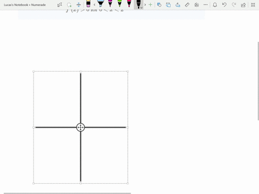
Task: Redo the last undone action
Action: [234, 5]
